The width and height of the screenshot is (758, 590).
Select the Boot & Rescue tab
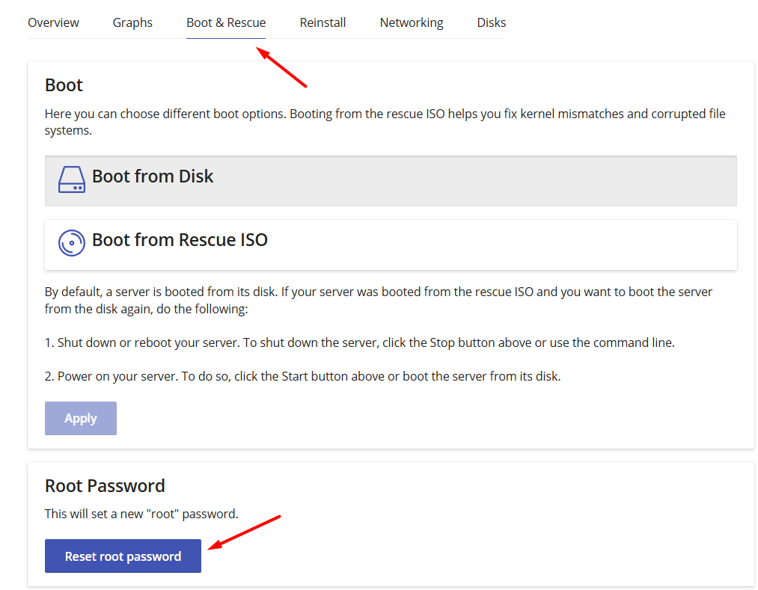tap(226, 22)
